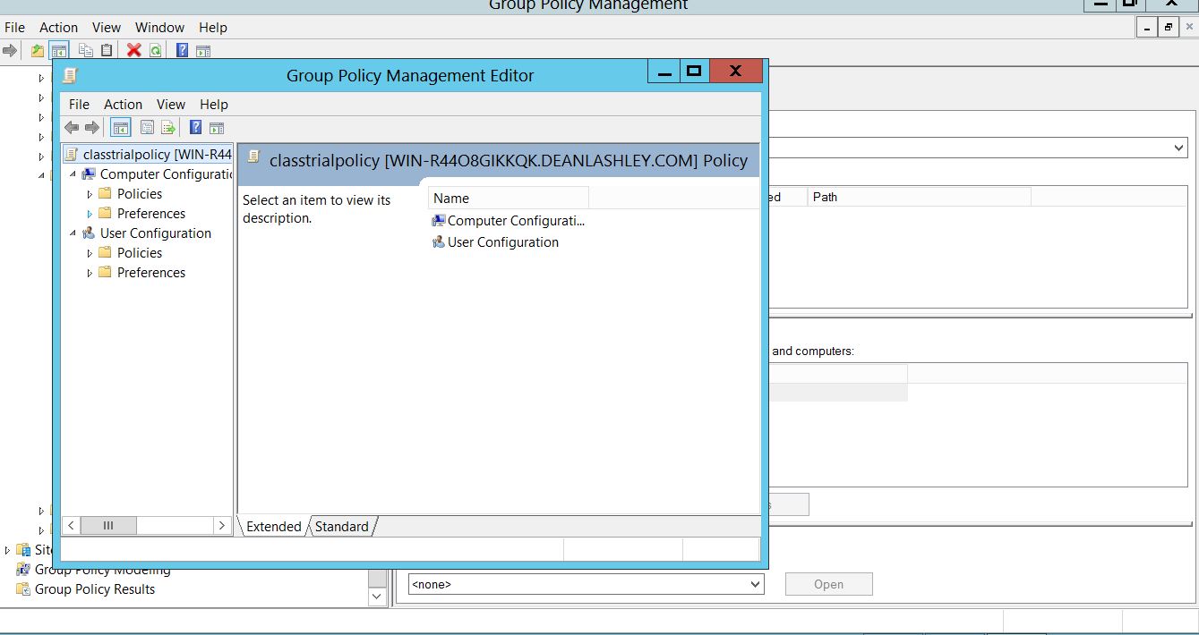Open Group Policy Management View menu
Image resolution: width=1199 pixels, height=635 pixels.
tap(107, 28)
